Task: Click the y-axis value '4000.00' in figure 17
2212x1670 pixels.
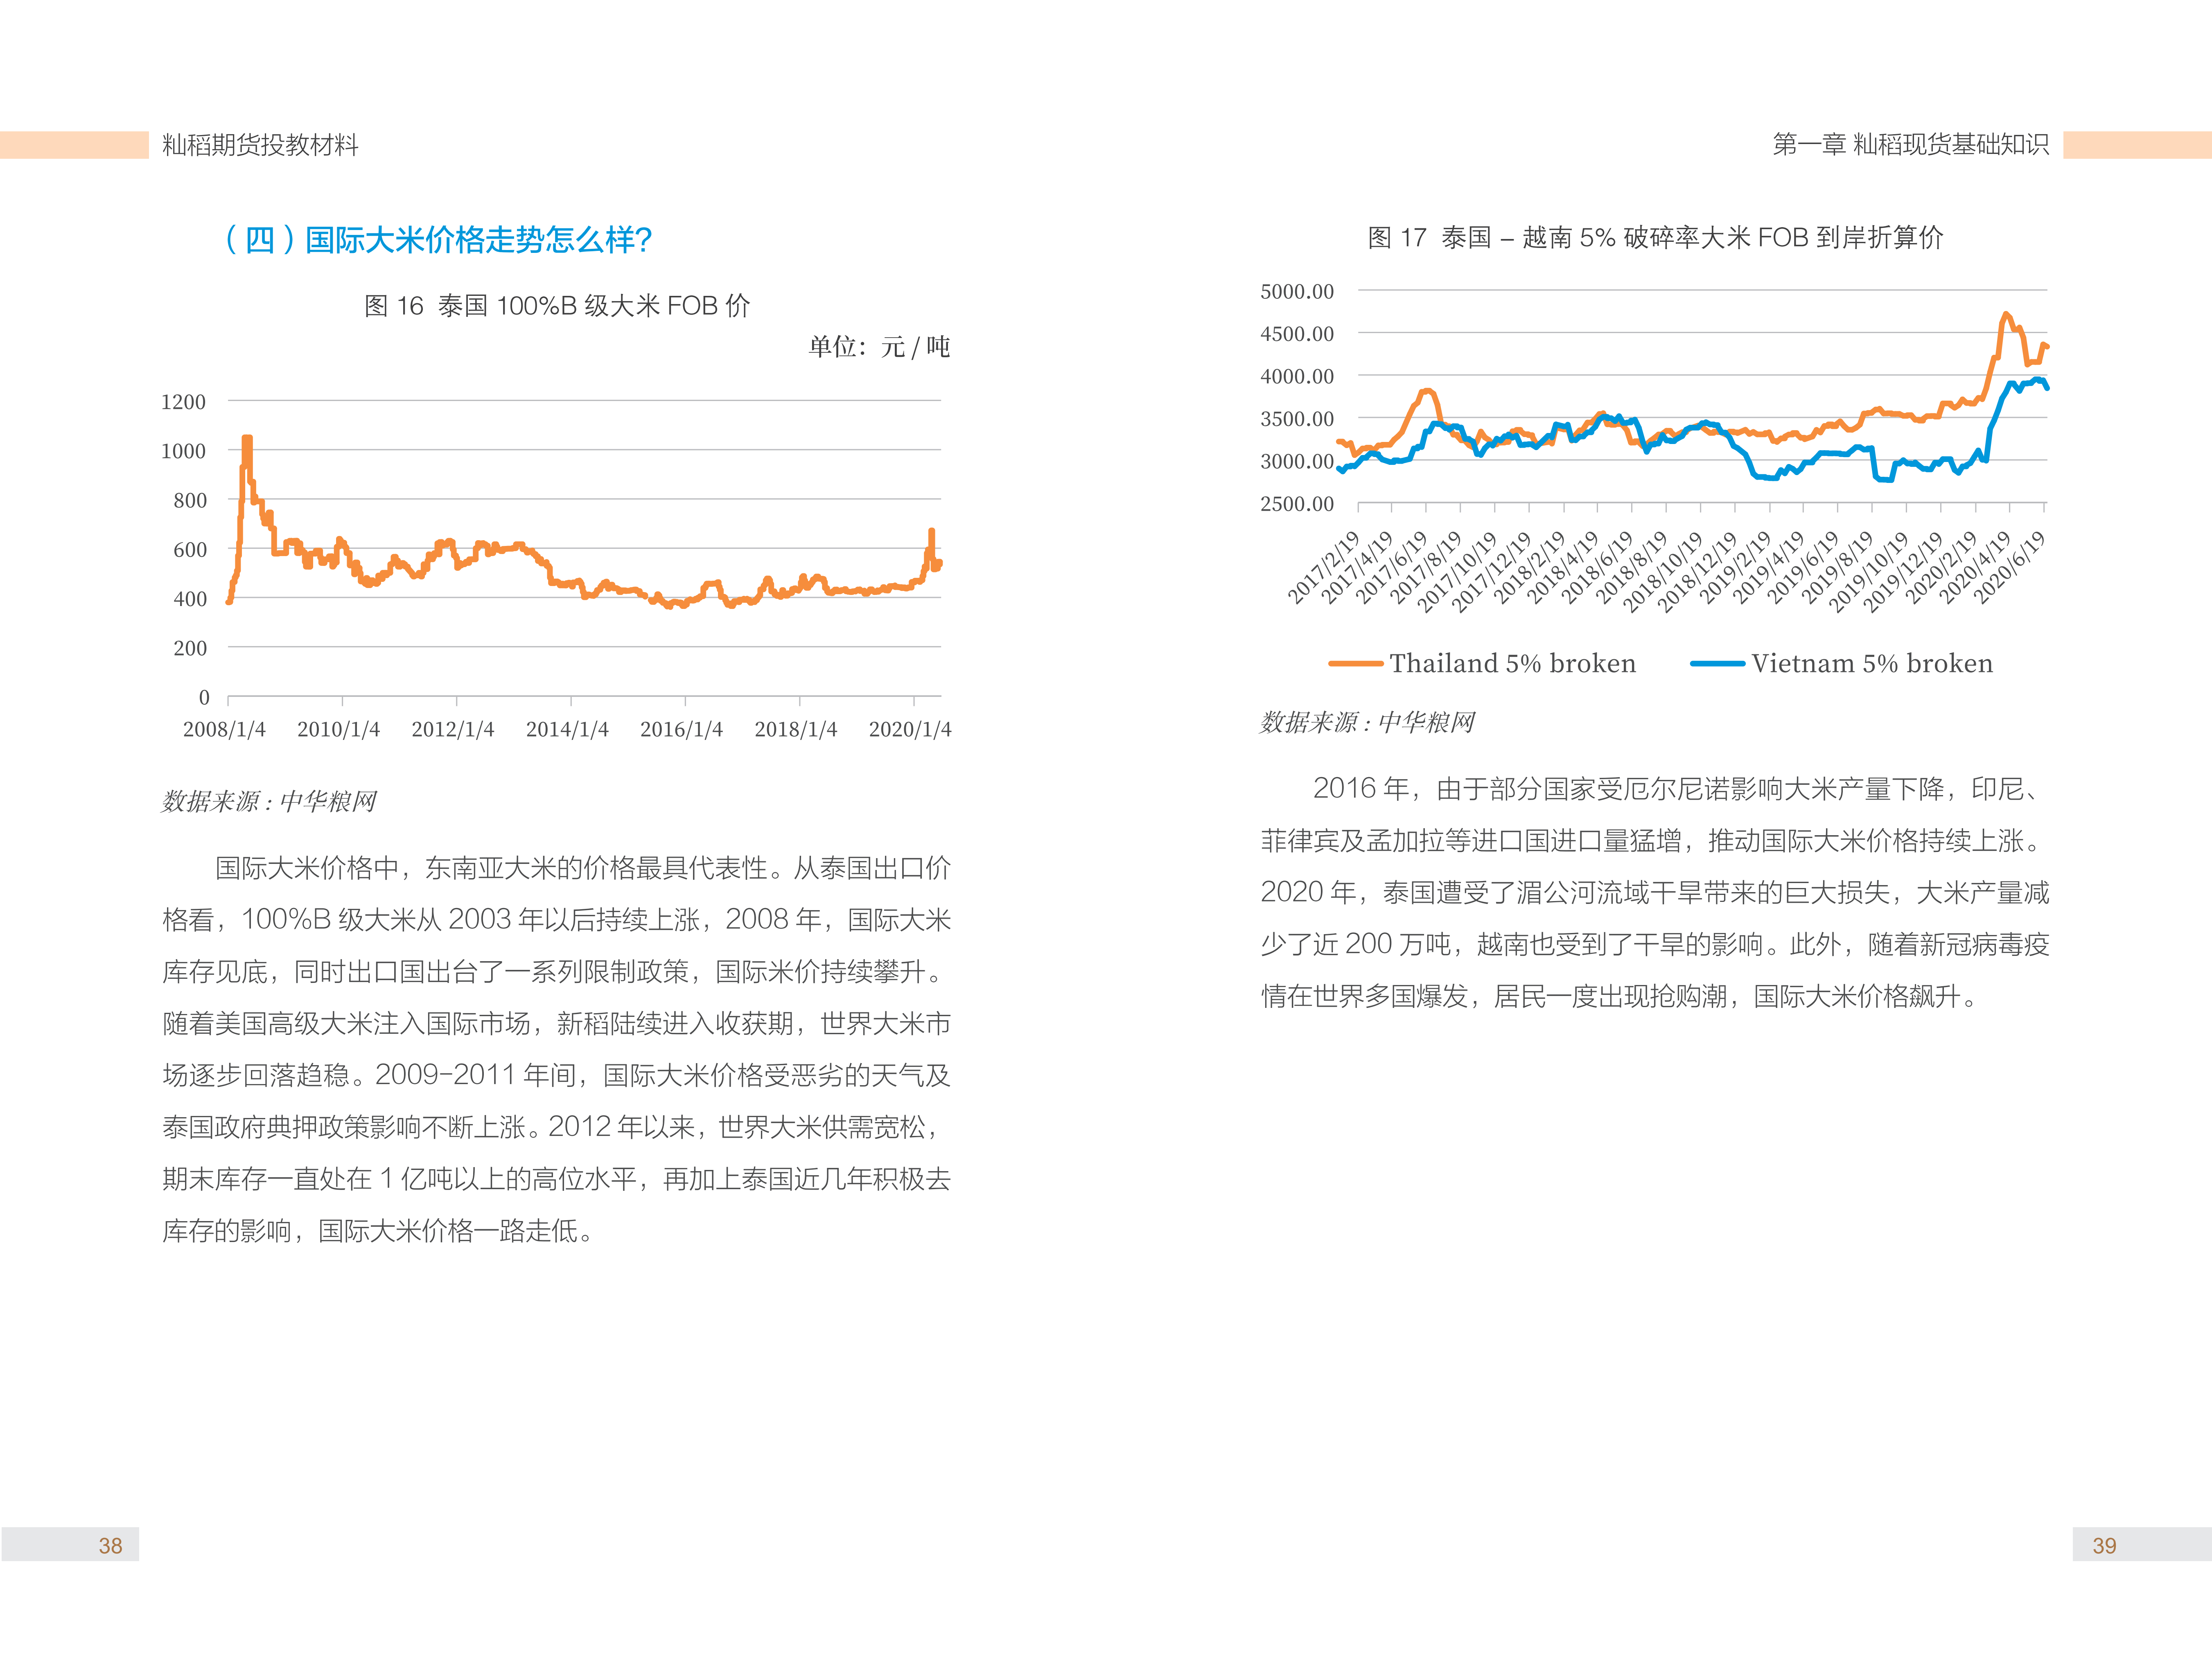Action: pos(1297,376)
